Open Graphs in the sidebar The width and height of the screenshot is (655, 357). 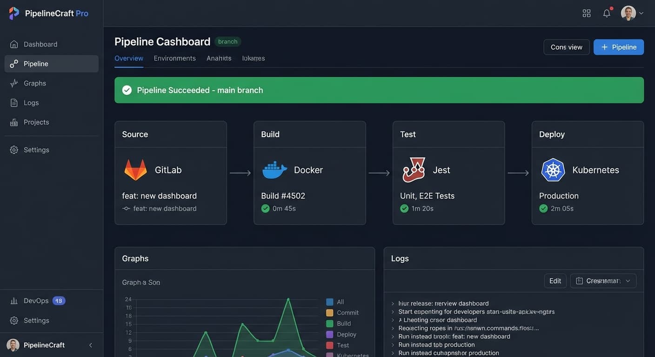pyautogui.click(x=51, y=83)
